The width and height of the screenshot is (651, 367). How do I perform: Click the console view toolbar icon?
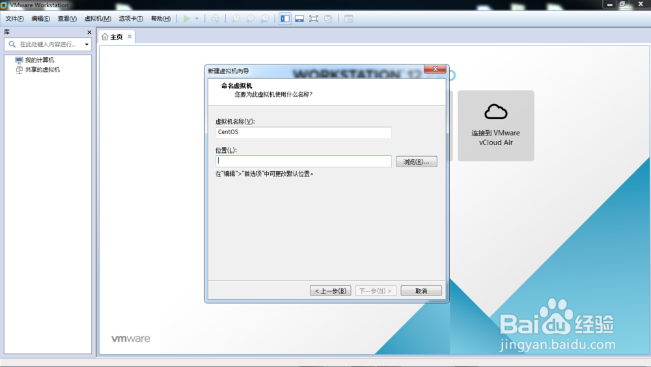349,19
